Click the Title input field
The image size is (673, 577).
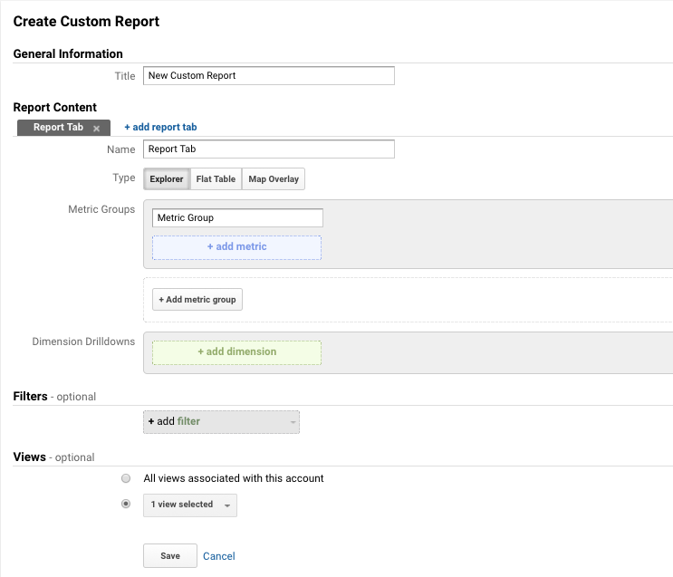click(x=269, y=76)
